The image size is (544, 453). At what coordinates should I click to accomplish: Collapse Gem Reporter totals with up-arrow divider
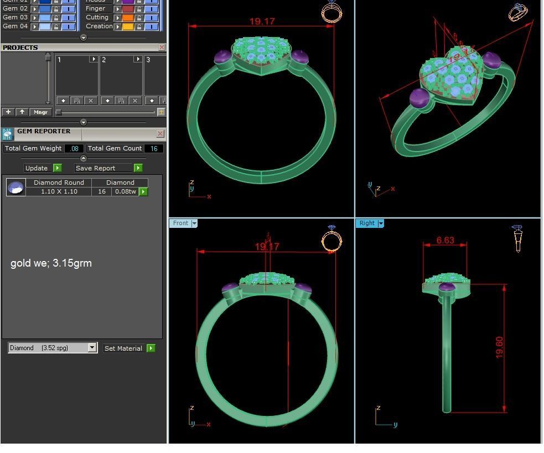coord(83,158)
